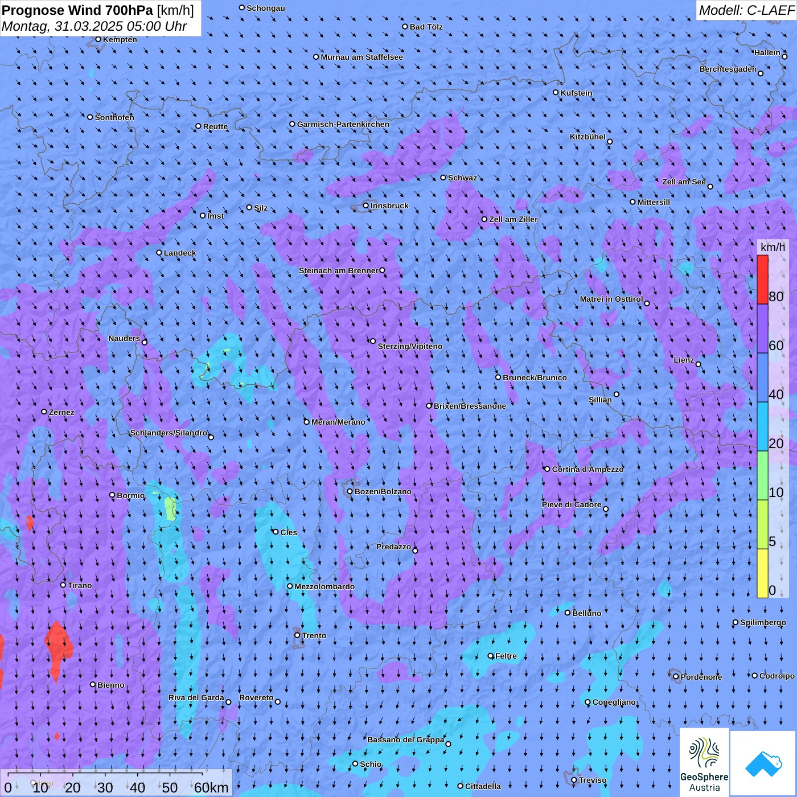
Task: Pick the blue 40–60 legend segment
Action: coord(762,378)
